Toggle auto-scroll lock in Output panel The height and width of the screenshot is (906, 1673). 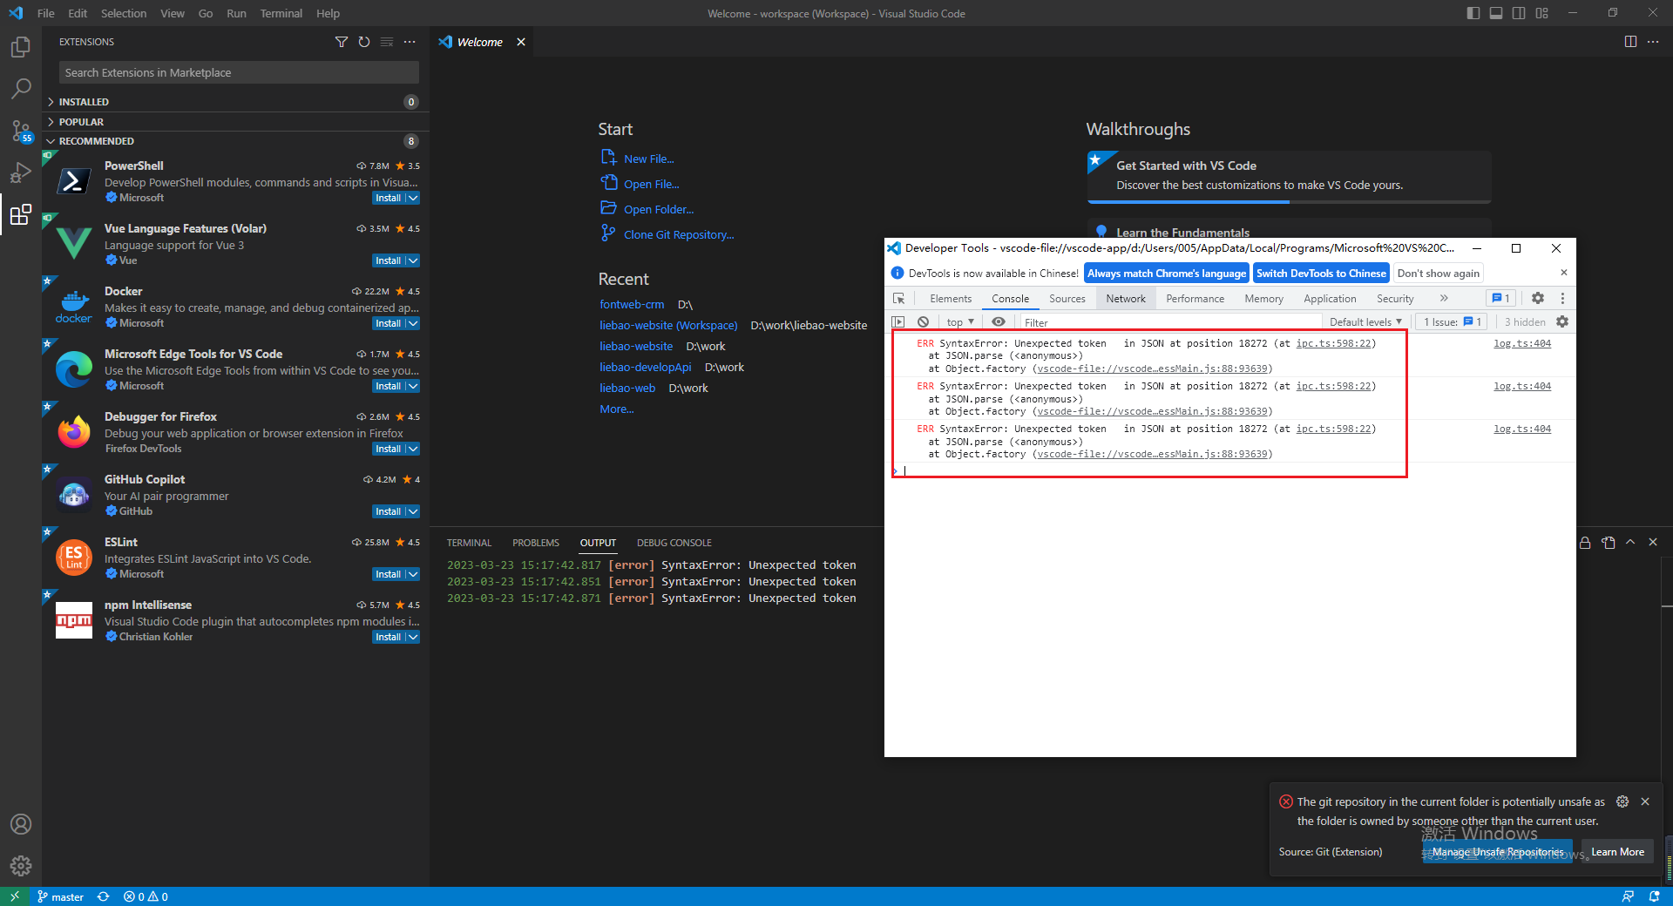point(1584,542)
